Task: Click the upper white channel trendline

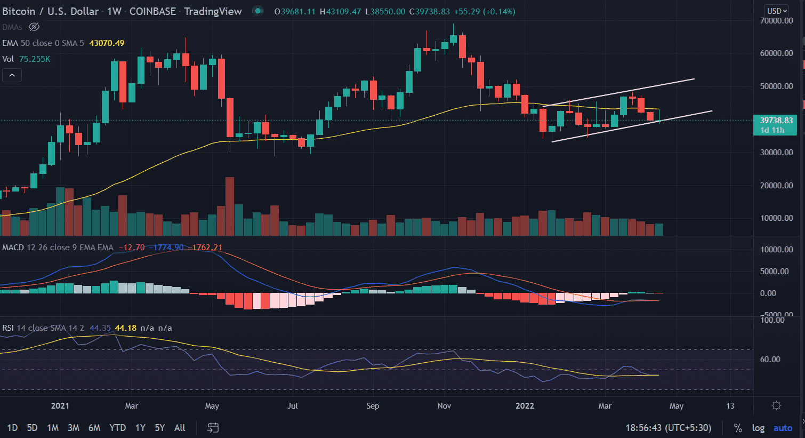Action: pos(618,92)
